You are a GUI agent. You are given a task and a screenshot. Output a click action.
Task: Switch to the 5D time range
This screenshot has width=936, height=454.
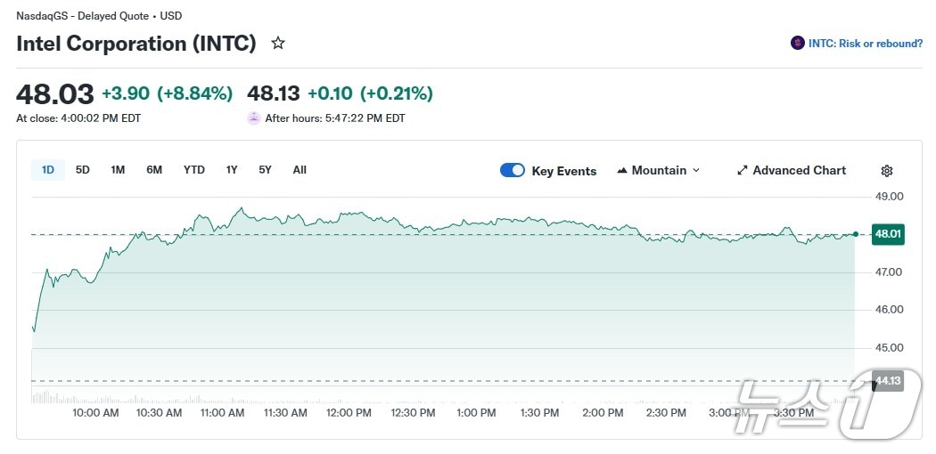pos(83,170)
